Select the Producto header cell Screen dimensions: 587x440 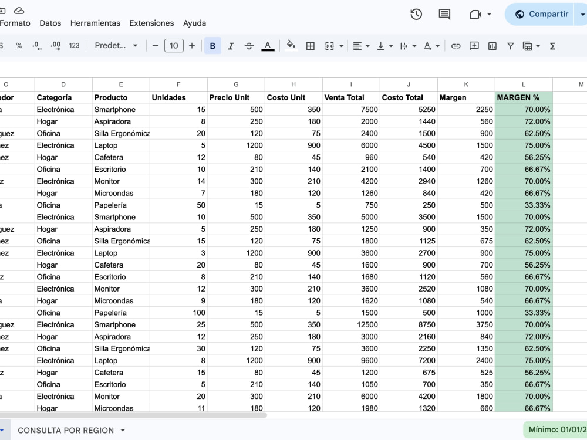point(121,97)
